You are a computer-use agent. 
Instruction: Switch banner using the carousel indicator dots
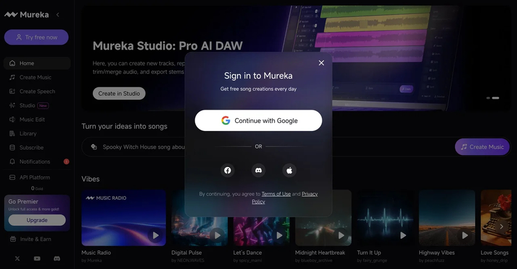click(x=488, y=98)
